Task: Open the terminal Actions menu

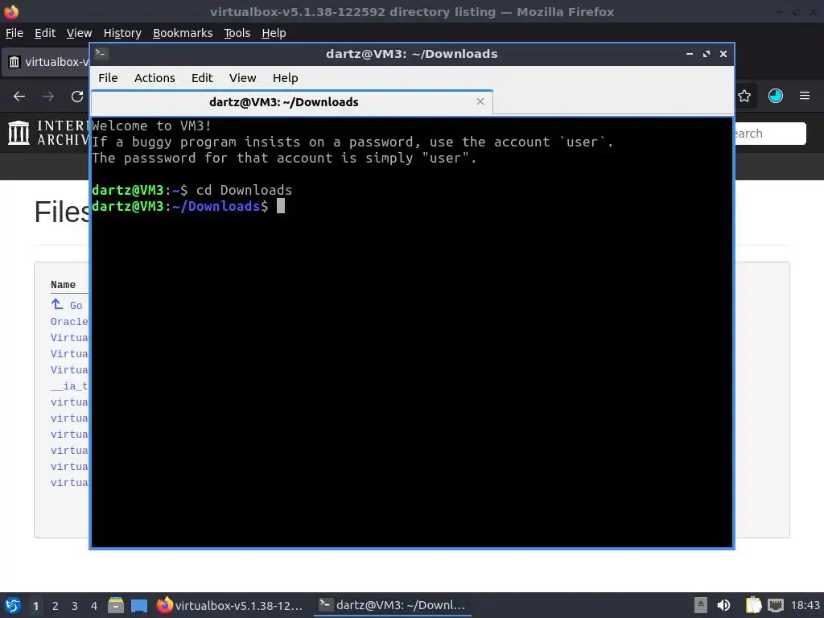Action: tap(154, 78)
